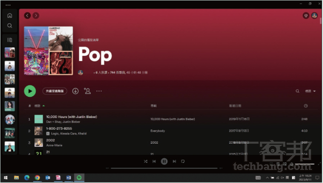The height and width of the screenshot is (183, 323).
Task: Open the Everybody album link
Action: pos(157,131)
